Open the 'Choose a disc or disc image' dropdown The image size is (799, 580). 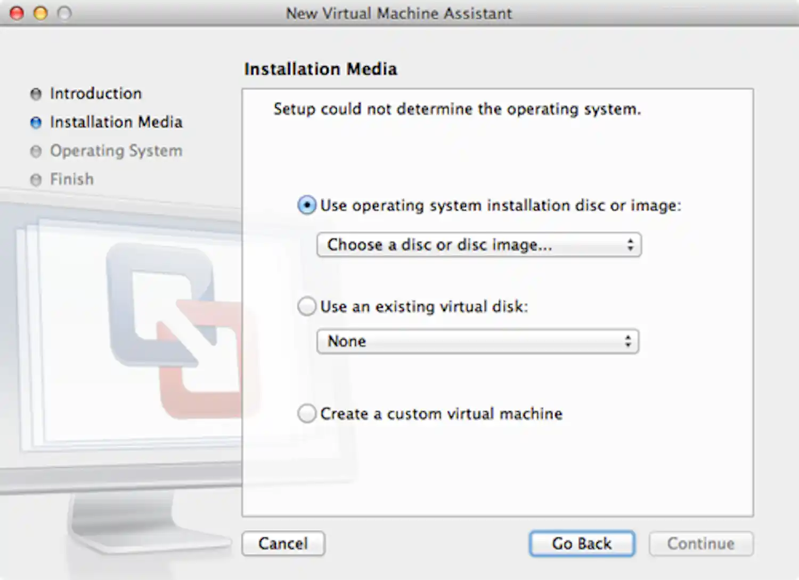click(x=478, y=245)
